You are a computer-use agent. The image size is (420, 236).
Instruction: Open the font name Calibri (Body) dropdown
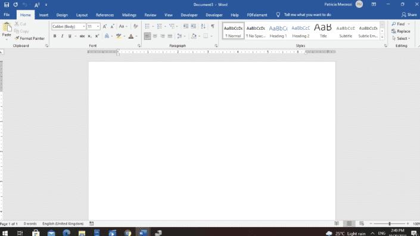(x=84, y=26)
